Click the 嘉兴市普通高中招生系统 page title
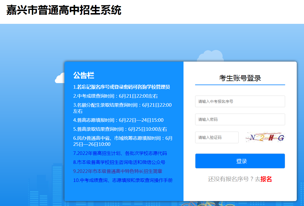The image size is (304, 206). click(64, 10)
